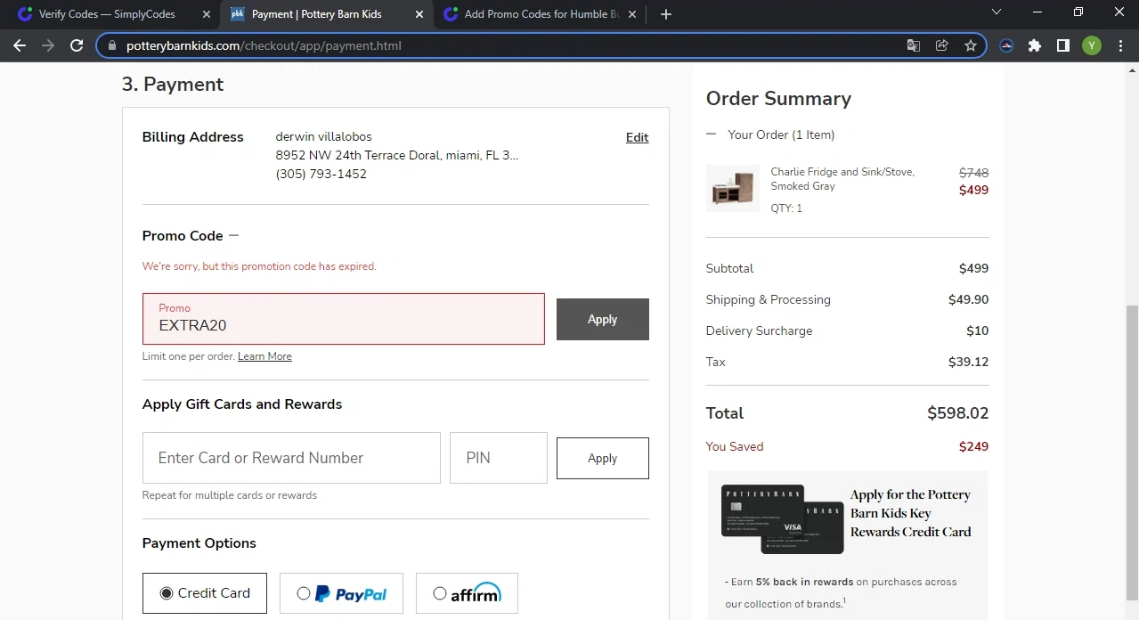Image resolution: width=1139 pixels, height=620 pixels.
Task: Click the address bar URL
Action: click(x=264, y=45)
